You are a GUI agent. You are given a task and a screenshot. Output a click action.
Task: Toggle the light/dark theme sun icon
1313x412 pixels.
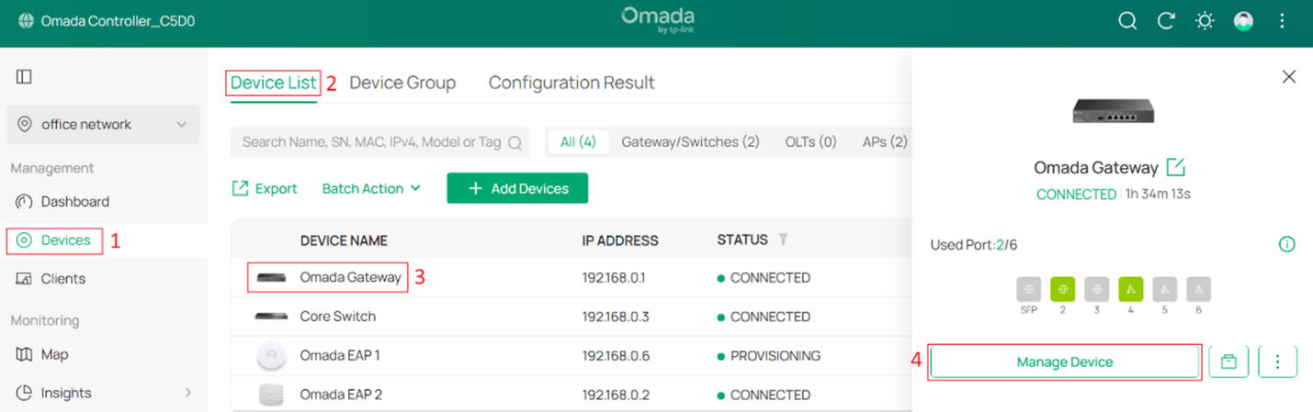click(1205, 21)
